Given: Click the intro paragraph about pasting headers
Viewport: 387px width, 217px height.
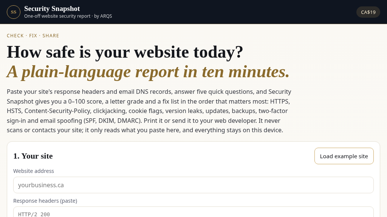Looking at the screenshot, I should click(x=149, y=111).
